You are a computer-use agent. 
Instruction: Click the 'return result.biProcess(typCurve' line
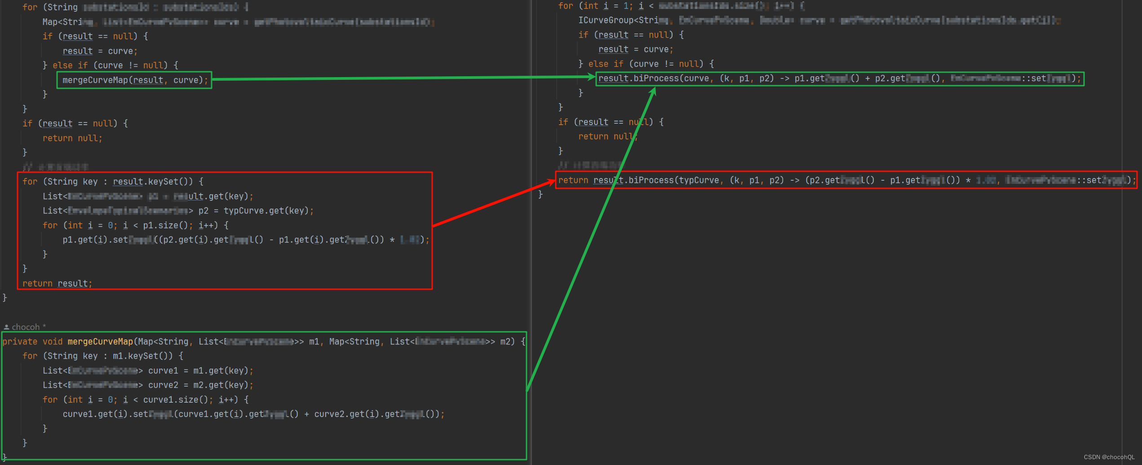pos(846,180)
